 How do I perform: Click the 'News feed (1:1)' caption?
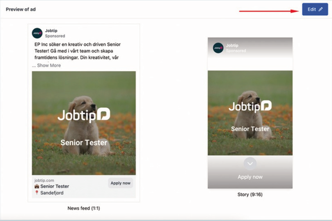[84, 208]
